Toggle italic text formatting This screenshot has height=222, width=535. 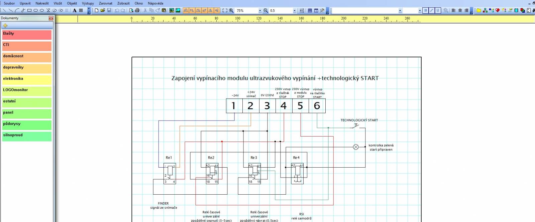[432, 10]
